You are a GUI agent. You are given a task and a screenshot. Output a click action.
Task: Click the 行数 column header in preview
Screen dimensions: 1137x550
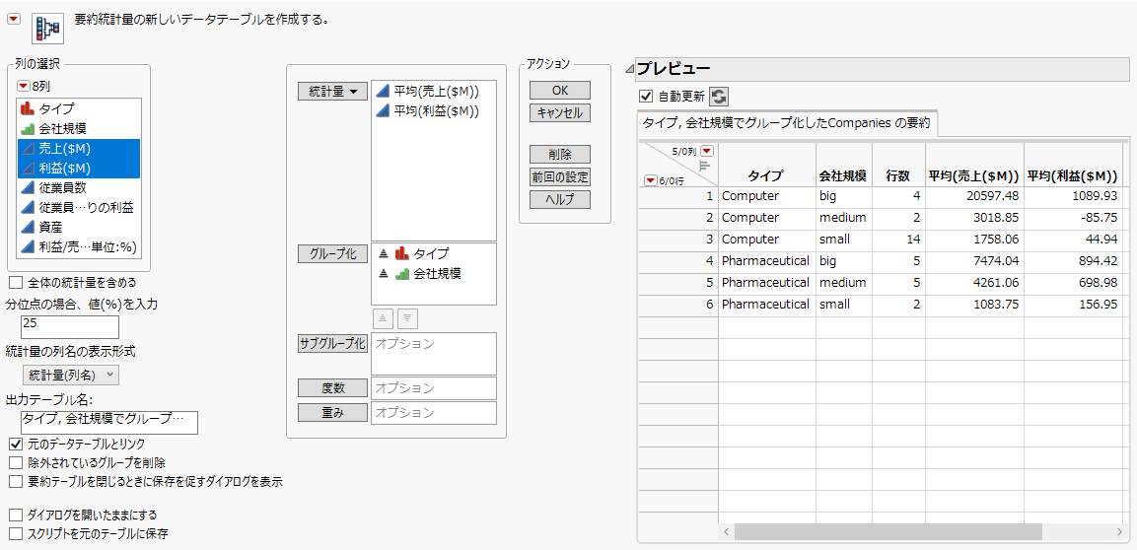click(897, 176)
